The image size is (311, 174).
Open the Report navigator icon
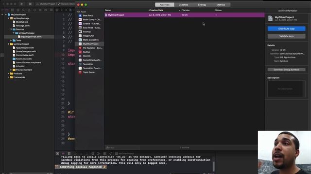point(51,10)
